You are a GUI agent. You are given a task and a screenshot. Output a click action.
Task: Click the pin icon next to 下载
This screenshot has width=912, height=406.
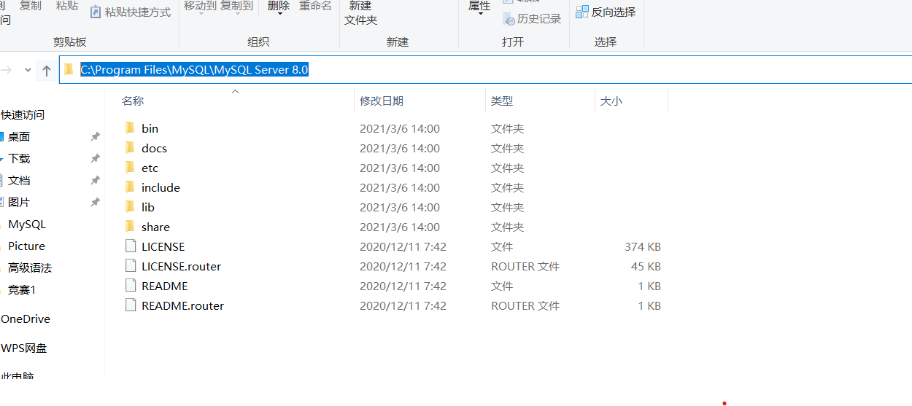click(x=95, y=159)
